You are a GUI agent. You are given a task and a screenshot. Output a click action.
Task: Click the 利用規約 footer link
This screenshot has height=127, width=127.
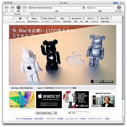pyautogui.click(x=83, y=119)
